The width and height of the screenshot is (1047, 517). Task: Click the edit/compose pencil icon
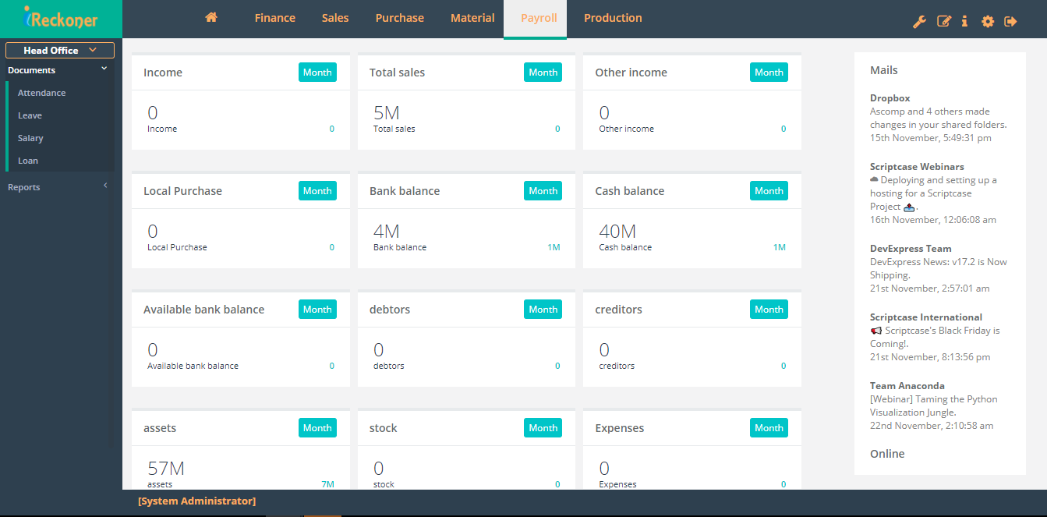[x=943, y=21]
